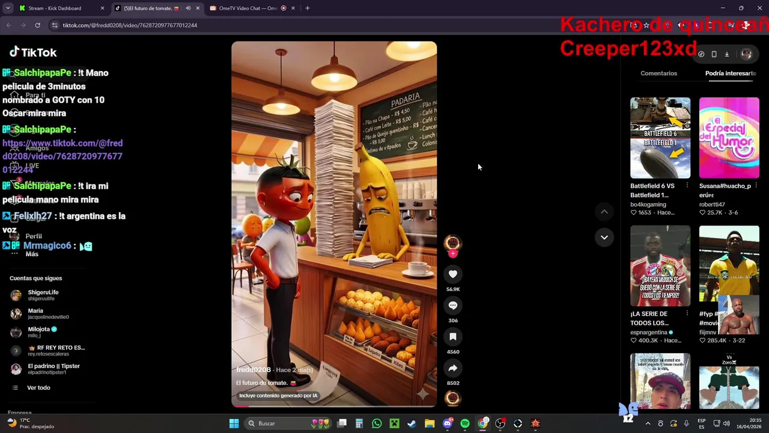Reload the page with the refresh icon
The height and width of the screenshot is (433, 769).
(x=37, y=25)
